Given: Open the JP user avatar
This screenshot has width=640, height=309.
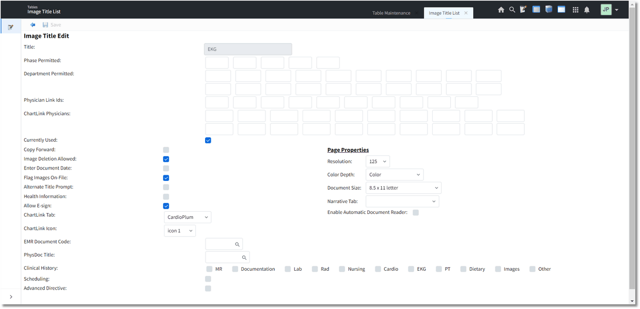Looking at the screenshot, I should (x=606, y=10).
